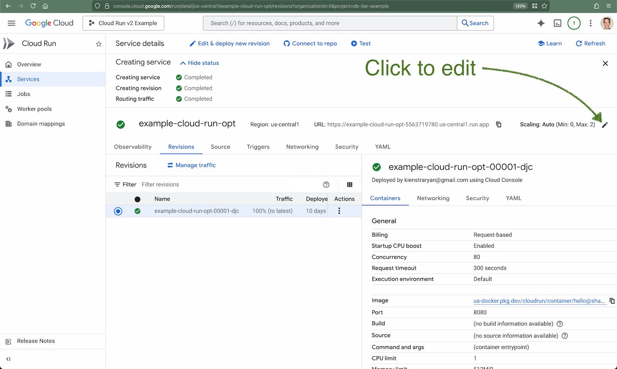Viewport: 617px width, 369px height.
Task: Bookmark this page with the star
Action: (544, 6)
